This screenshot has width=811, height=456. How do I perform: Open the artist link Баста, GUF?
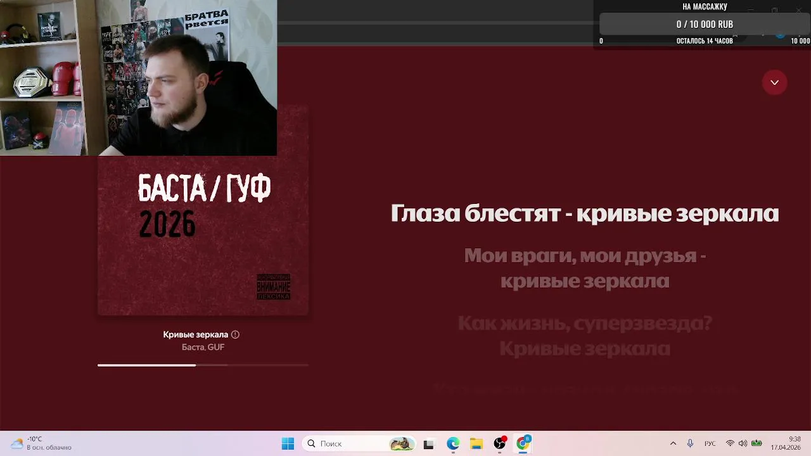tap(203, 347)
